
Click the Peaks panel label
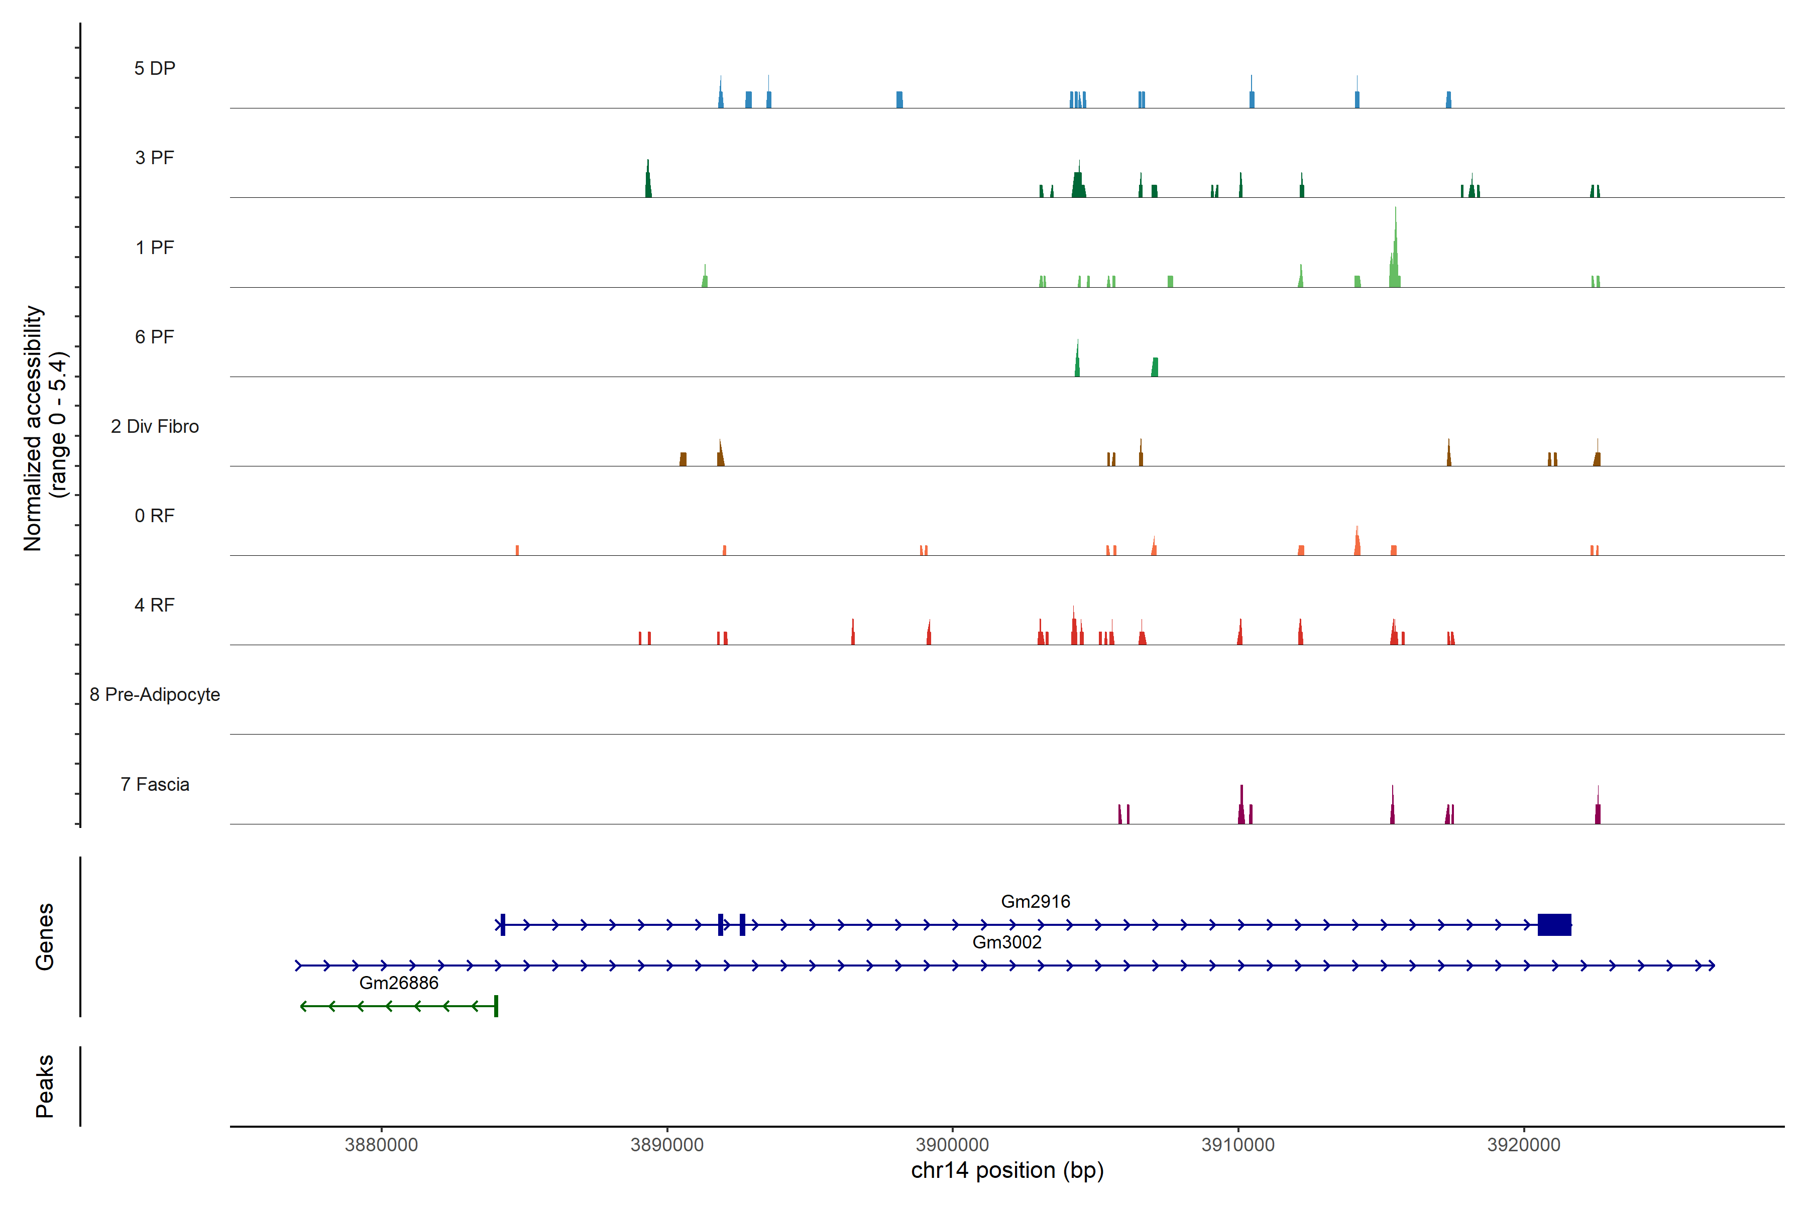coord(45,1086)
